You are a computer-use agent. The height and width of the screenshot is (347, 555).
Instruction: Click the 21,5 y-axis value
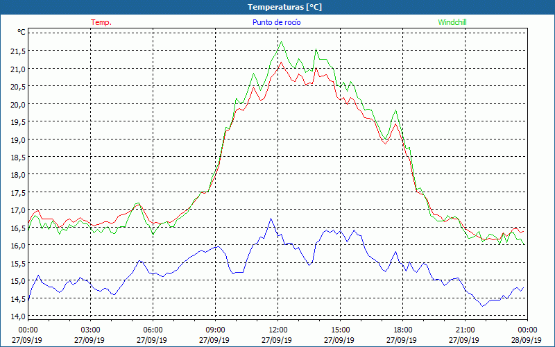(x=18, y=51)
